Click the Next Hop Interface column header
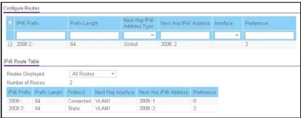 point(114,92)
